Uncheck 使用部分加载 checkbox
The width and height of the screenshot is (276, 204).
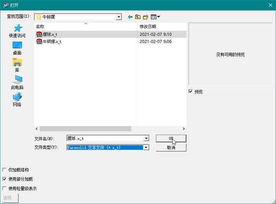4,179
